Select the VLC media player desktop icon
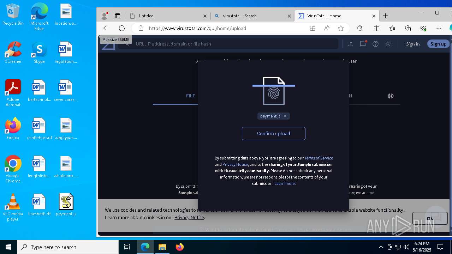The height and width of the screenshot is (254, 452). [x=13, y=207]
